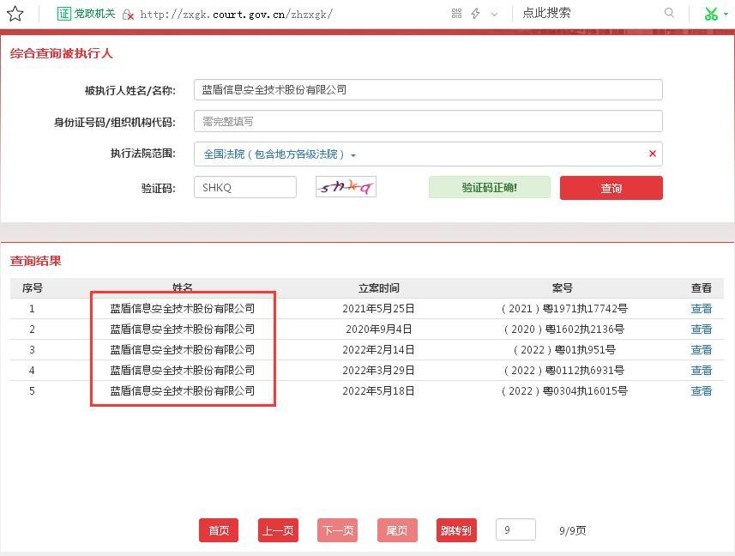The image size is (735, 556).
Task: Click the 验证码 input field
Action: click(245, 188)
